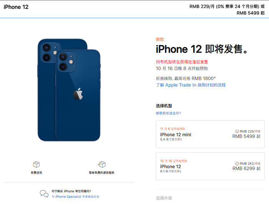Click the chat bubbles icon

tap(44, 194)
